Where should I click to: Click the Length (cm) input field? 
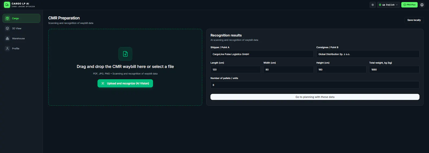pos(235,69)
